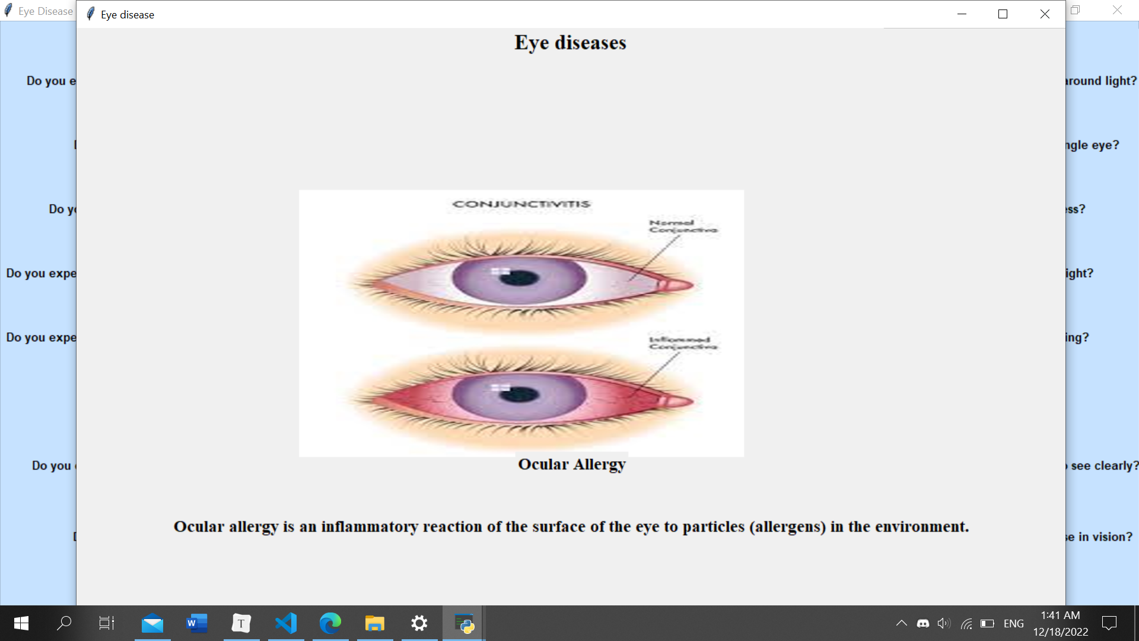
Task: Switch to the Python app taskbar icon
Action: pyautogui.click(x=464, y=623)
